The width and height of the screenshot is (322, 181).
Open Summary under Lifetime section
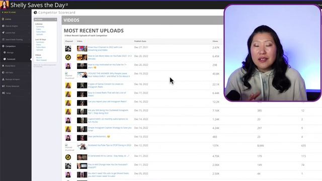40,27
